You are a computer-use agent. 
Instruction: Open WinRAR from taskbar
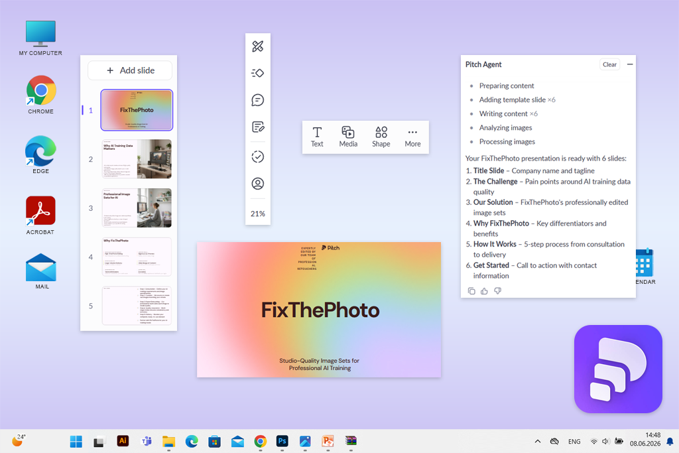(351, 441)
